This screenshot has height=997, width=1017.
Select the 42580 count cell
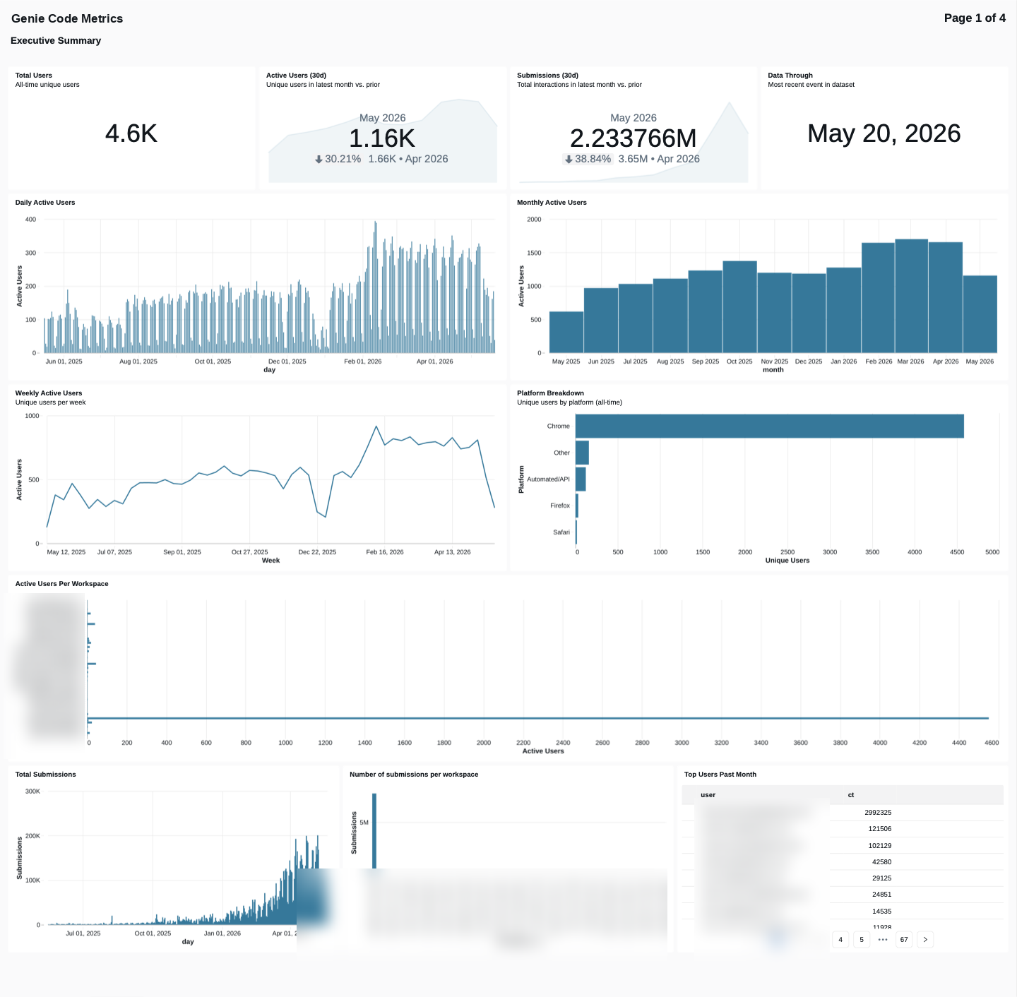tap(882, 861)
